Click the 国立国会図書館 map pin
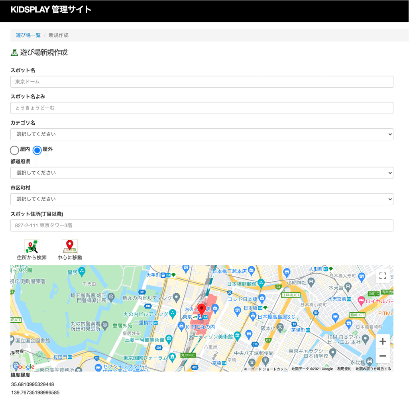The width and height of the screenshot is (409, 396). 12,340
